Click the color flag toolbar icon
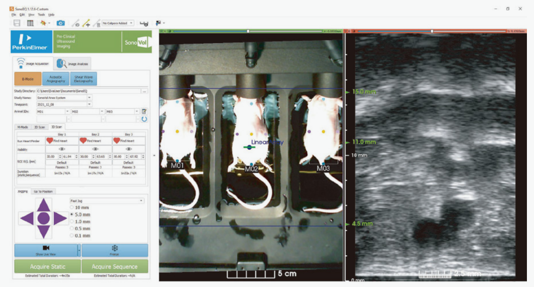Screen dimensions: 534x287 158,23
